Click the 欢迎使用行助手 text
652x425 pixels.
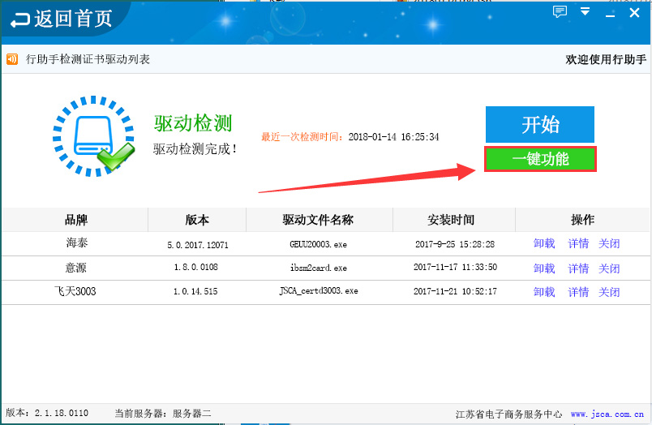[x=606, y=59]
